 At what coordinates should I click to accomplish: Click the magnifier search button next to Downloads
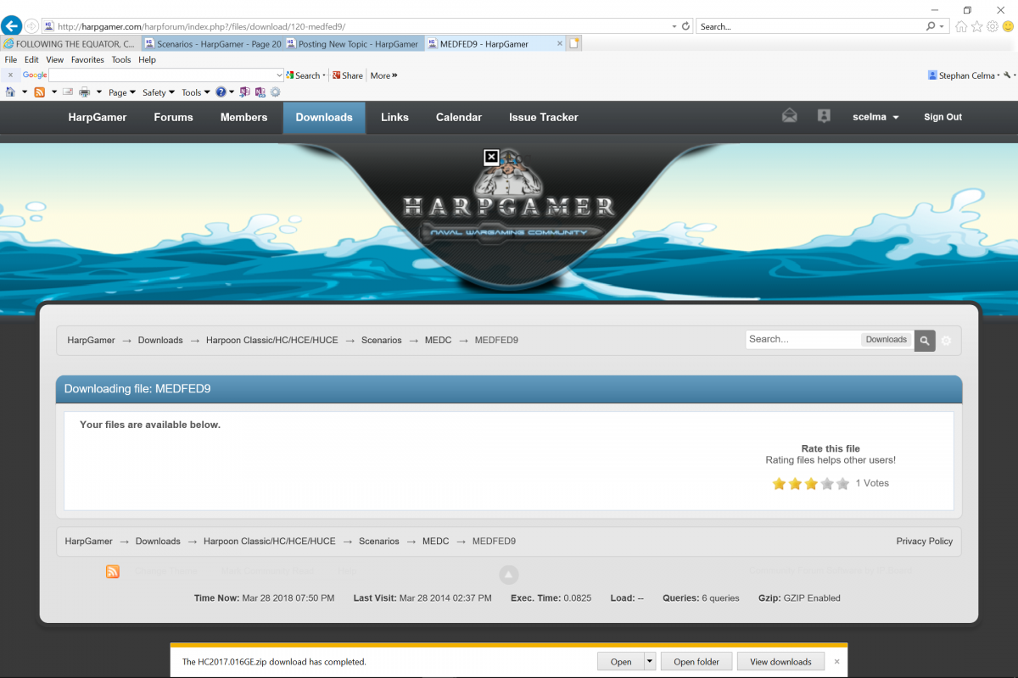coord(924,340)
